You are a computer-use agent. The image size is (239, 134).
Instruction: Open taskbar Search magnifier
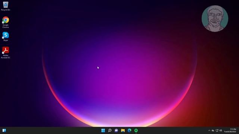tap(110, 130)
